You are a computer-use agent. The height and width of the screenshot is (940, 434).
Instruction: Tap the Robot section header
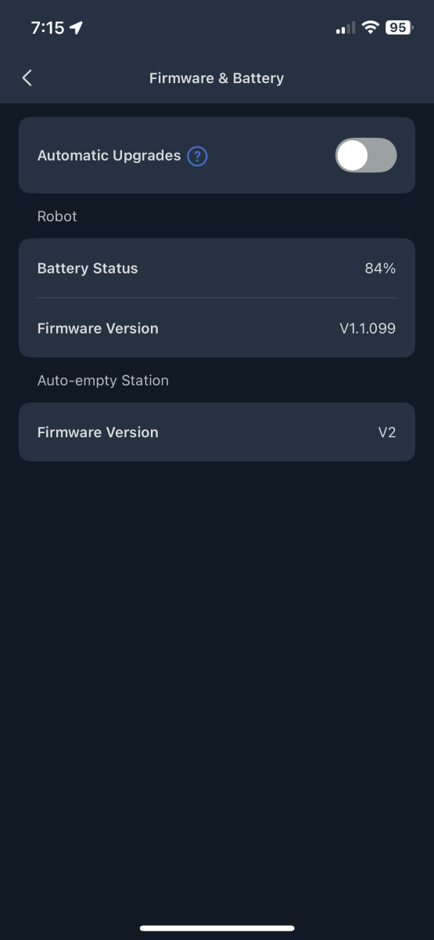(57, 216)
